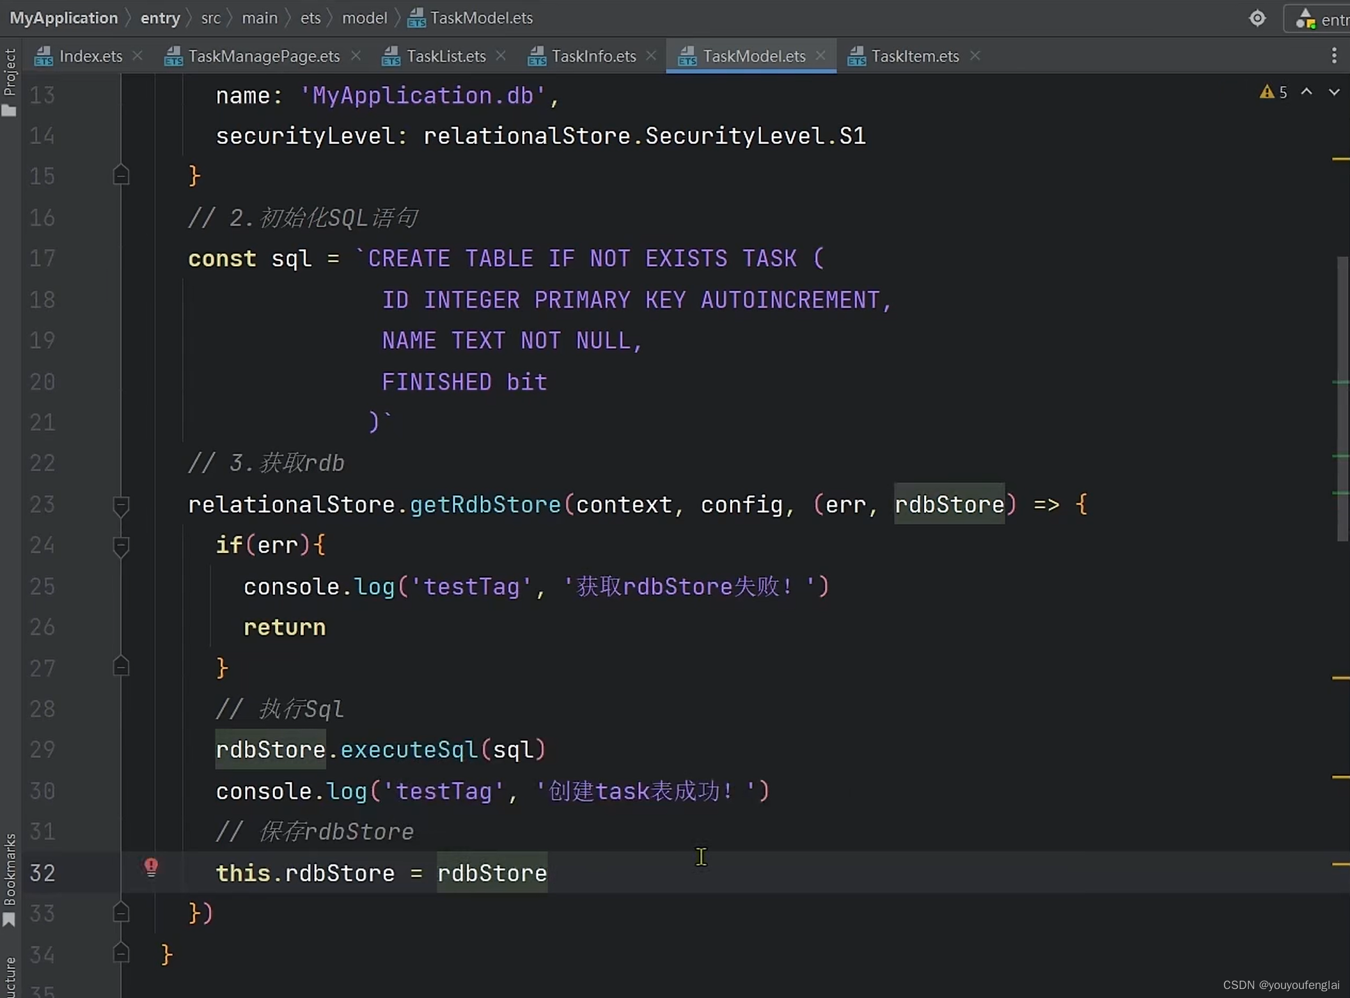Click line number 17 in the gutter
Screen dimensions: 1350x998
(x=42, y=259)
